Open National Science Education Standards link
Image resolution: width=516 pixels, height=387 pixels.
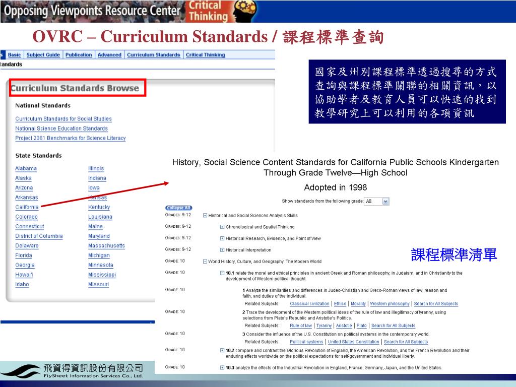(x=61, y=128)
